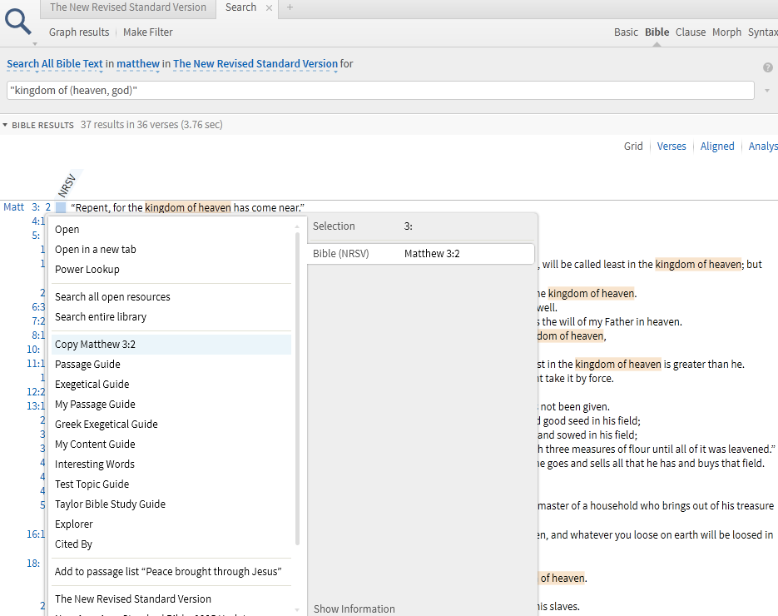Screen dimensions: 778x616
Task: Collapse the Bible Results section
Action: 6,126
